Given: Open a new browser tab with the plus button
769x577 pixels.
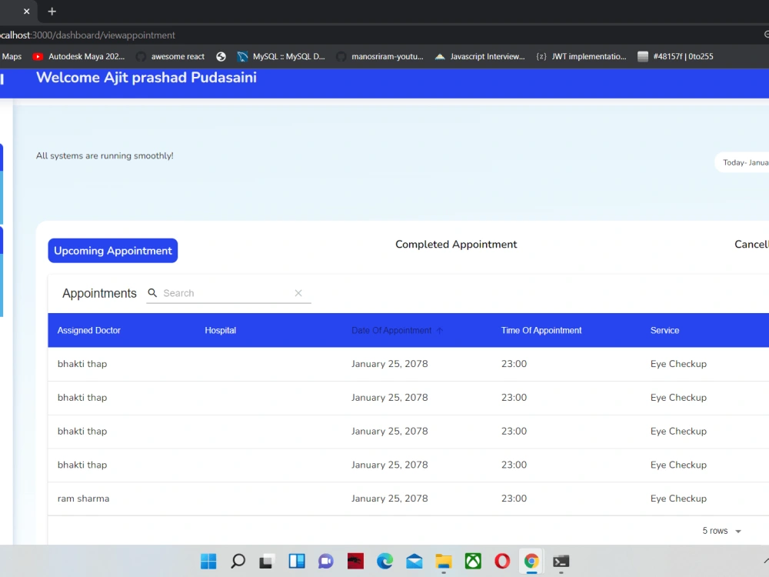Looking at the screenshot, I should coord(52,12).
